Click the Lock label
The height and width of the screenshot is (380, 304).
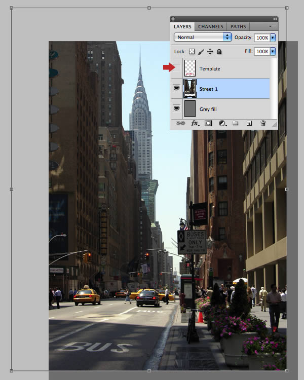pyautogui.click(x=180, y=52)
